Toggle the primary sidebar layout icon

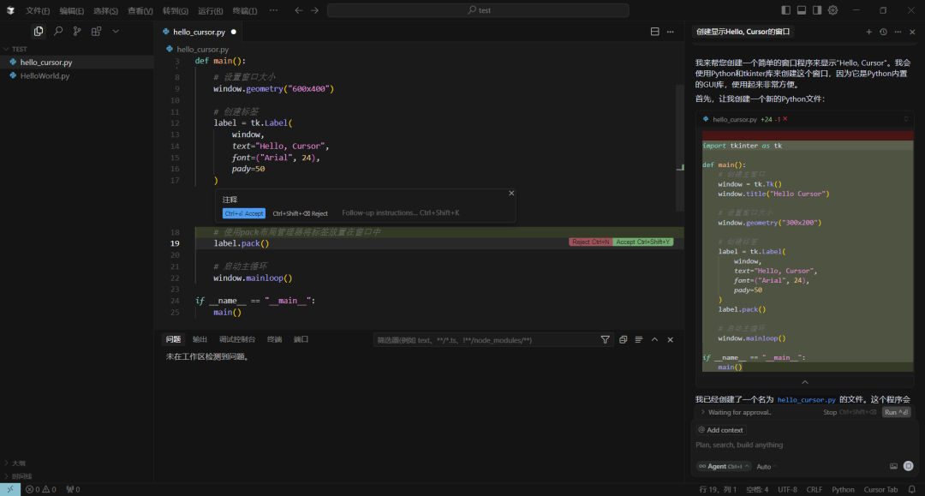pos(785,10)
